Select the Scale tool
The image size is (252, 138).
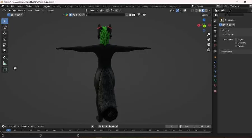(x=5, y=45)
